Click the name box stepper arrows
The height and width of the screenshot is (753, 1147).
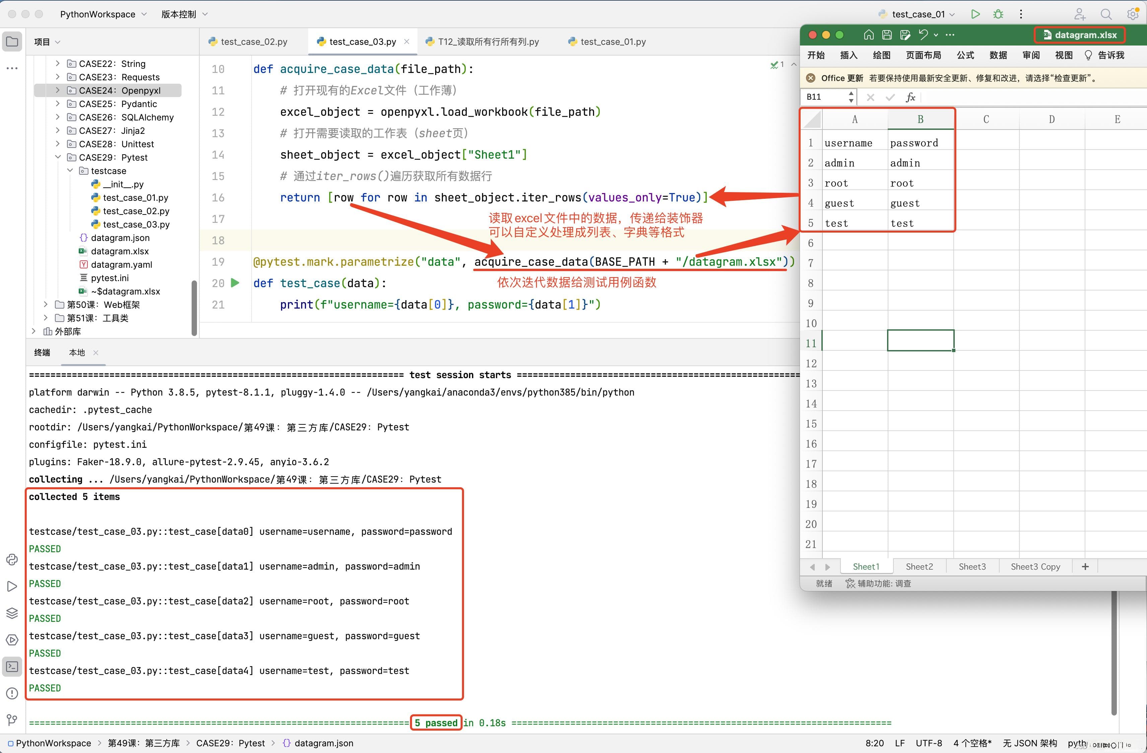851,97
